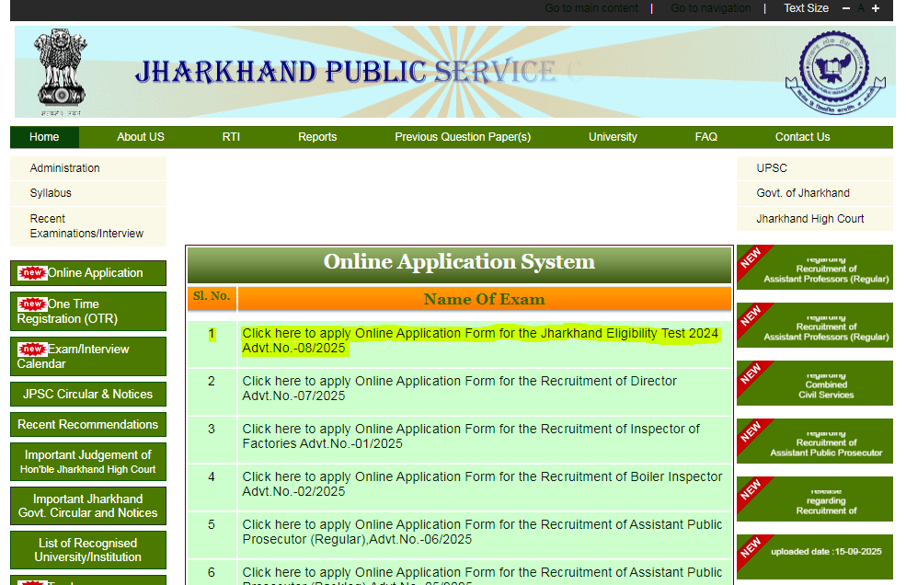Open Assistant Public Prosecutor news tile
The image size is (906, 585).
coord(815,442)
